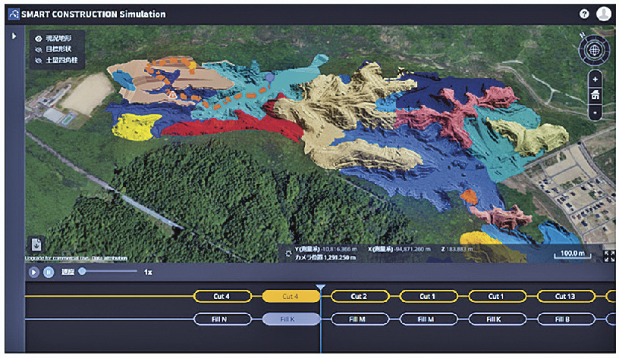The image size is (619, 358).
Task: Pause the simulation playback
Action: point(49,272)
